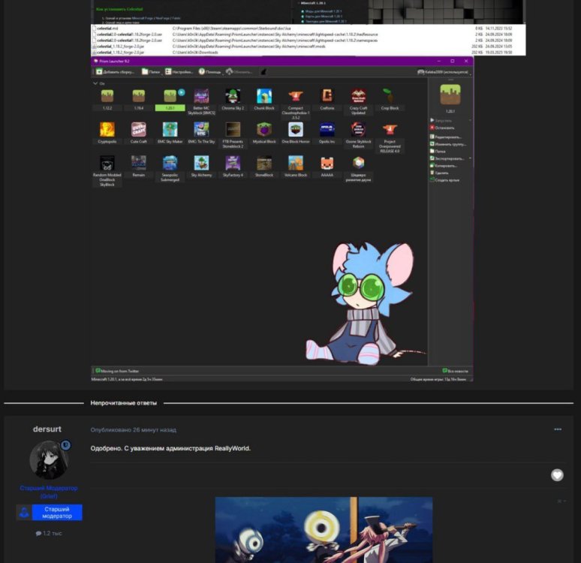Click Папка in the instance side panel
The width and height of the screenshot is (581, 563).
pyautogui.click(x=438, y=151)
